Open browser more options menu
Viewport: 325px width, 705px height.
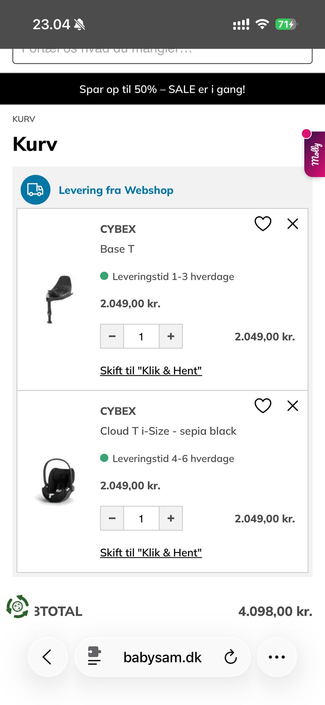point(277,657)
